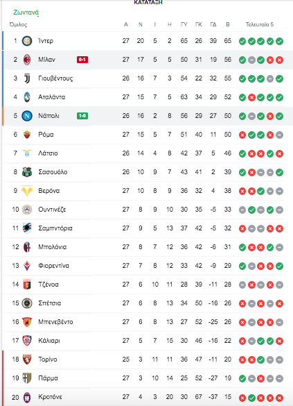Click the Sampdoria club crest icon

27,228
